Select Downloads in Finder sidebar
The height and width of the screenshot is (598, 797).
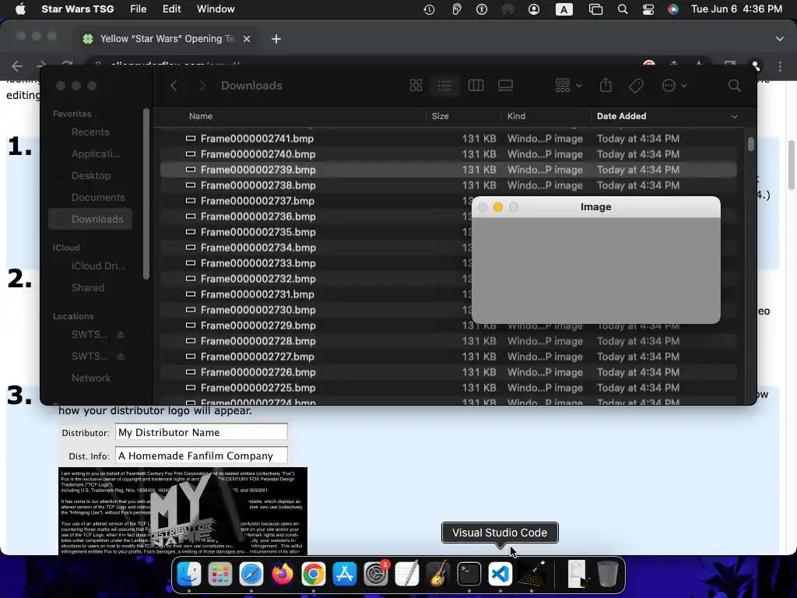pos(90,219)
